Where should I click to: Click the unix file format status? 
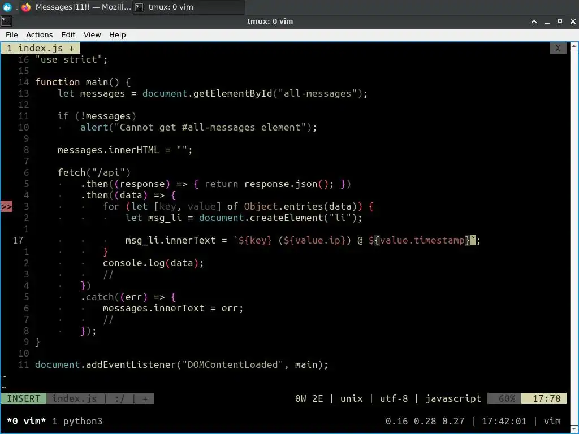coord(351,398)
